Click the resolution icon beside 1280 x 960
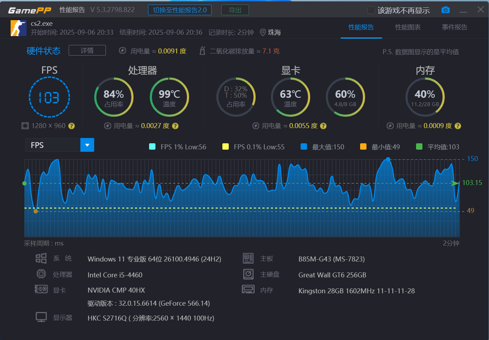 25,126
